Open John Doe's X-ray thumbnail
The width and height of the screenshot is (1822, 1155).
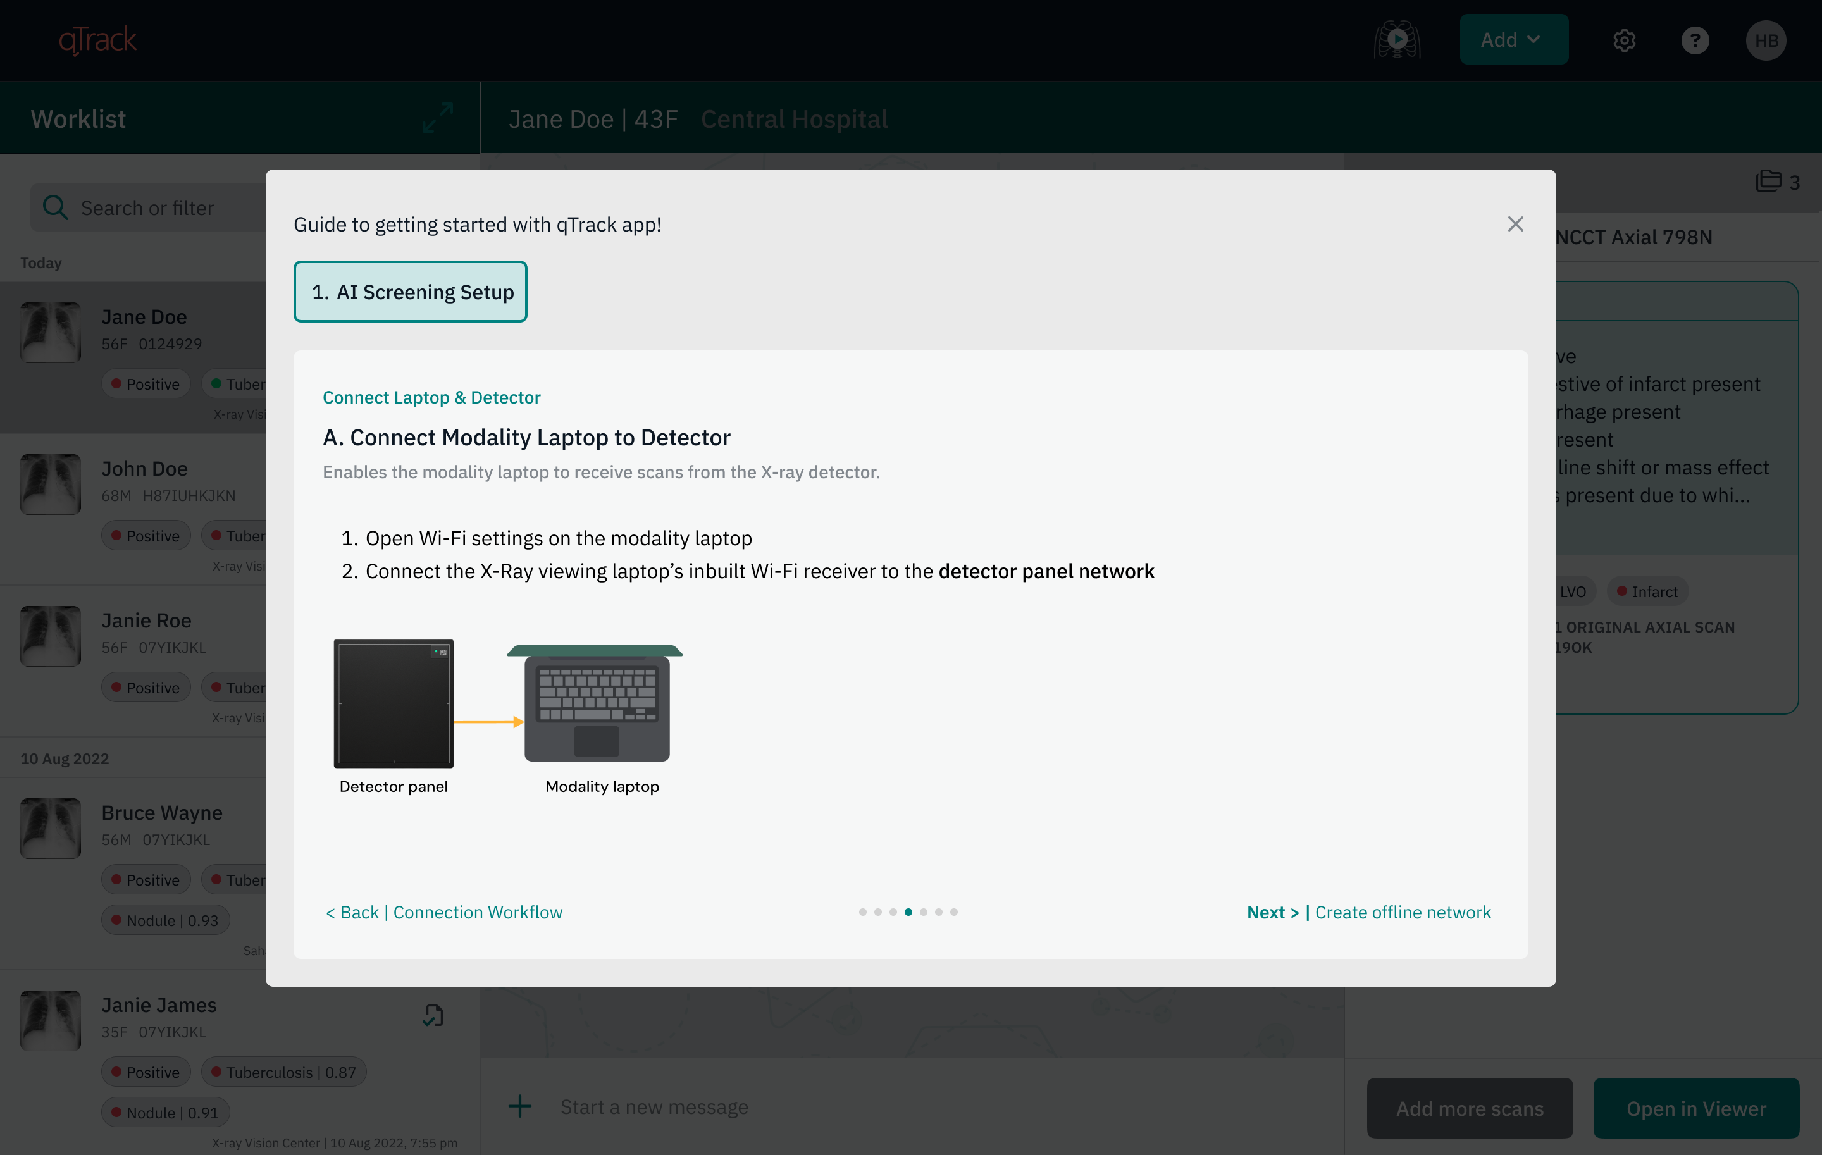51,484
